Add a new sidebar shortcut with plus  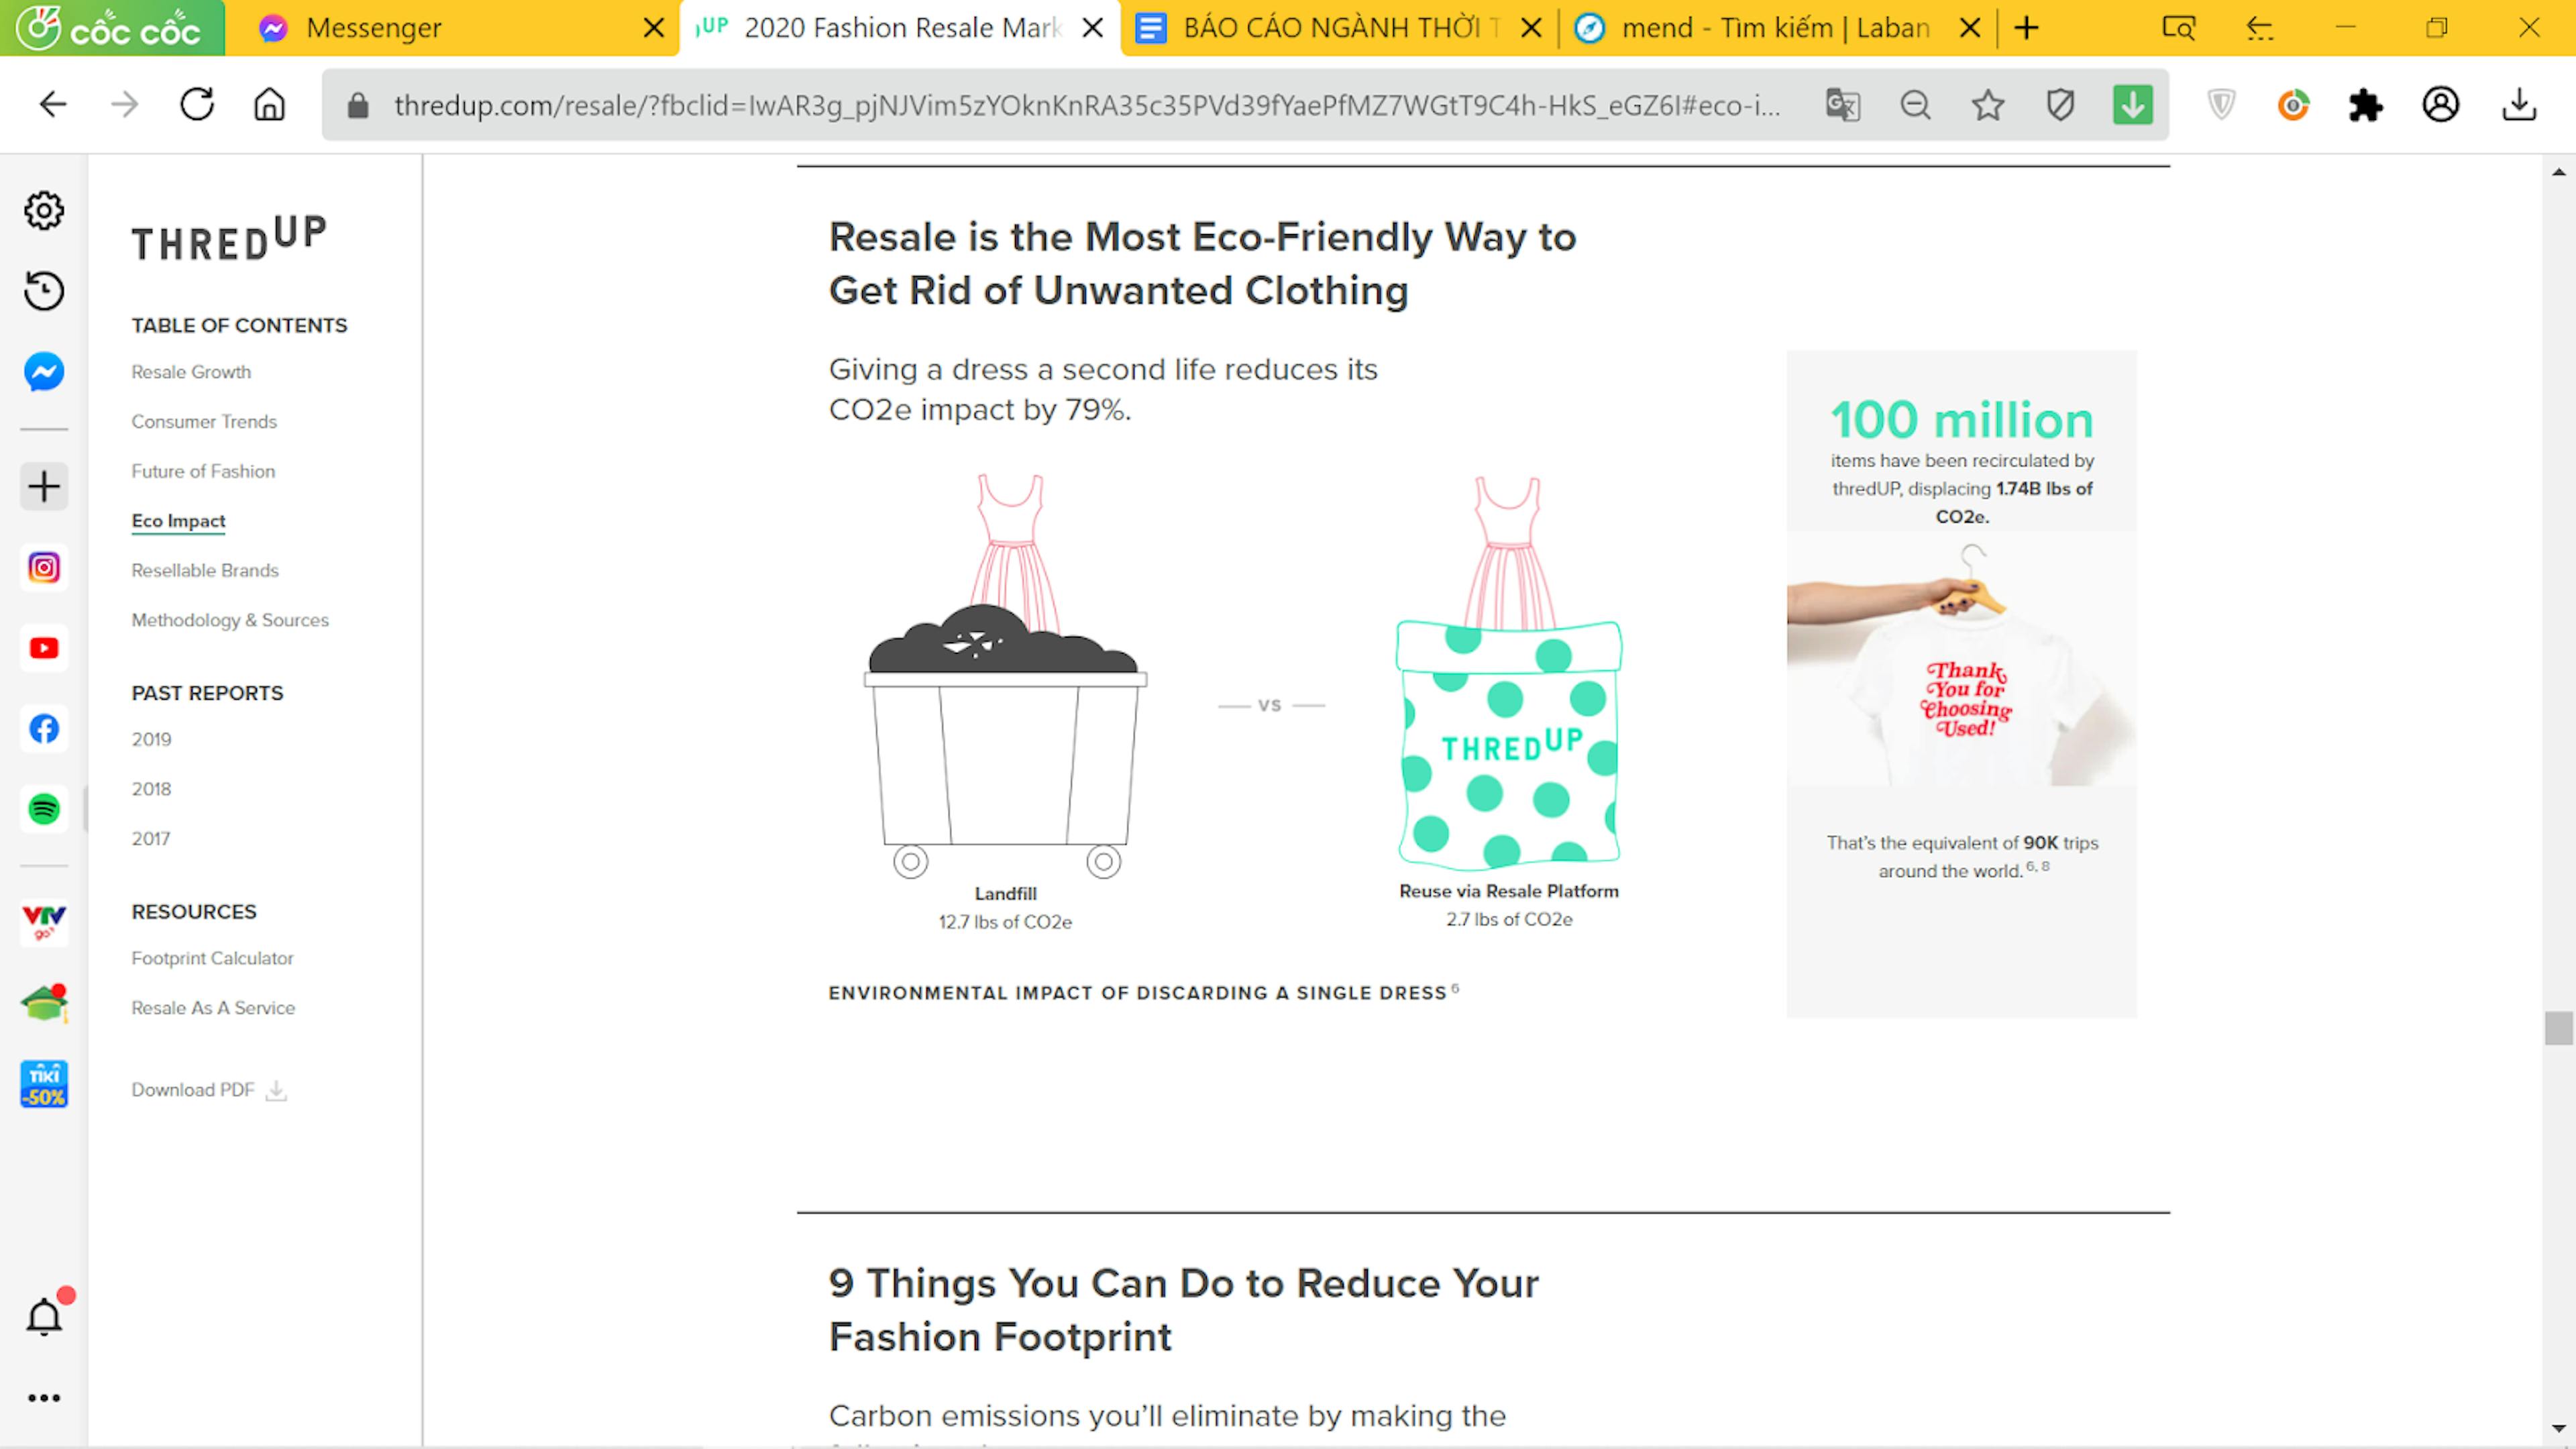point(44,487)
